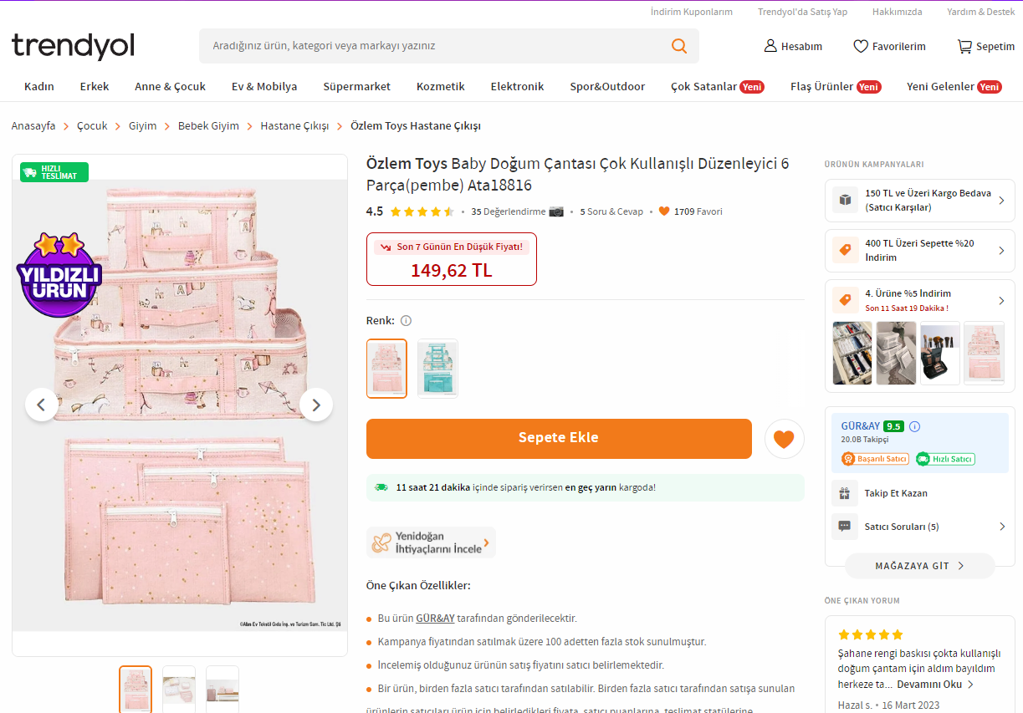Open Favorilerim heart icon in header

click(861, 46)
